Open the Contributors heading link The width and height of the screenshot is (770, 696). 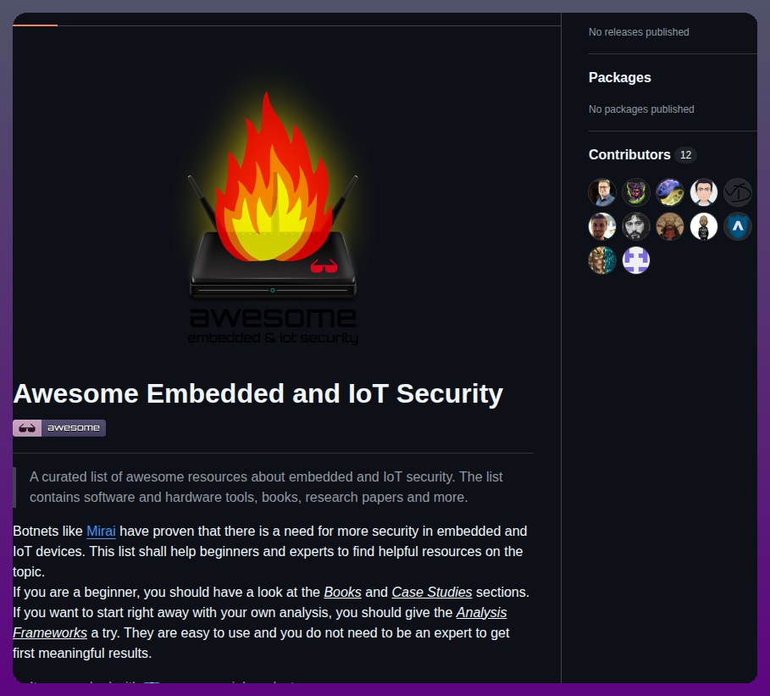click(629, 154)
